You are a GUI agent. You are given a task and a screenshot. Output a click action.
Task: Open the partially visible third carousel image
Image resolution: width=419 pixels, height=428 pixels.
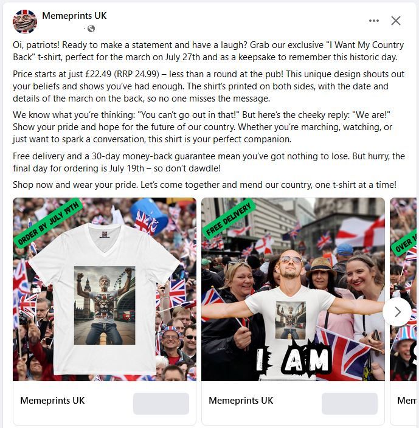pos(403,289)
